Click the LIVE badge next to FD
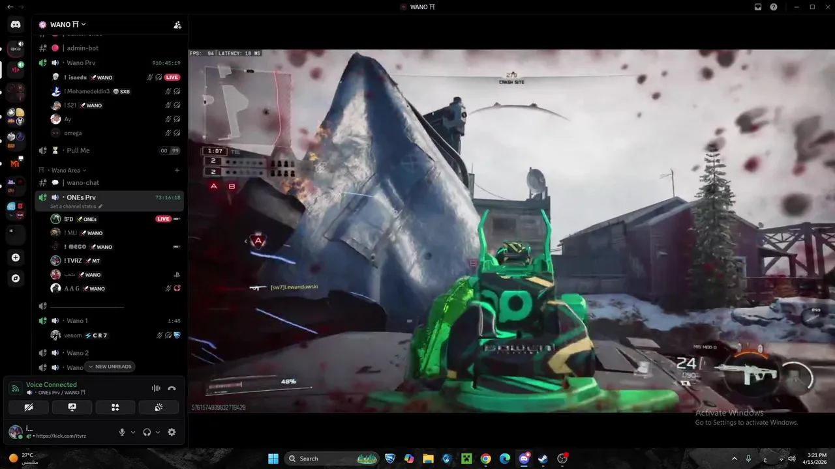 163,219
